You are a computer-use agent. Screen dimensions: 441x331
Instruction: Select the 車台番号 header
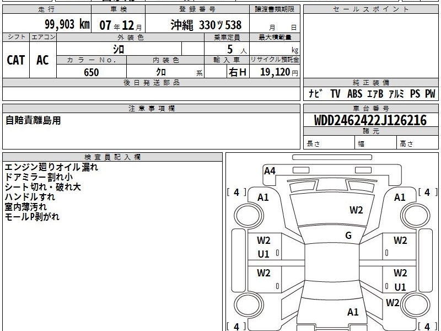pyautogui.click(x=370, y=108)
